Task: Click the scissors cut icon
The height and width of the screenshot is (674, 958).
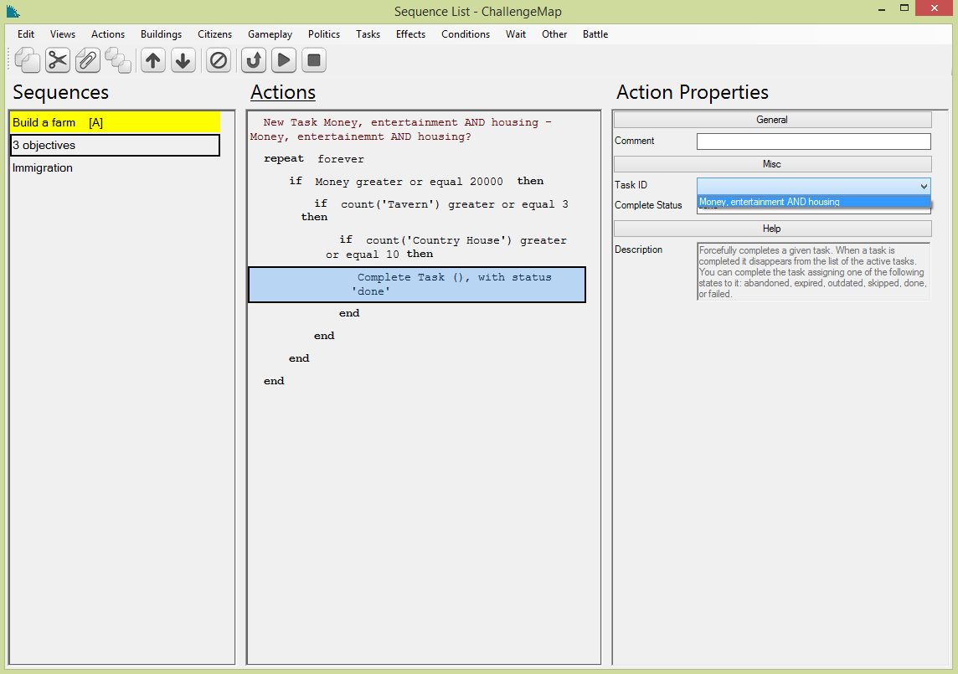Action: coord(58,60)
